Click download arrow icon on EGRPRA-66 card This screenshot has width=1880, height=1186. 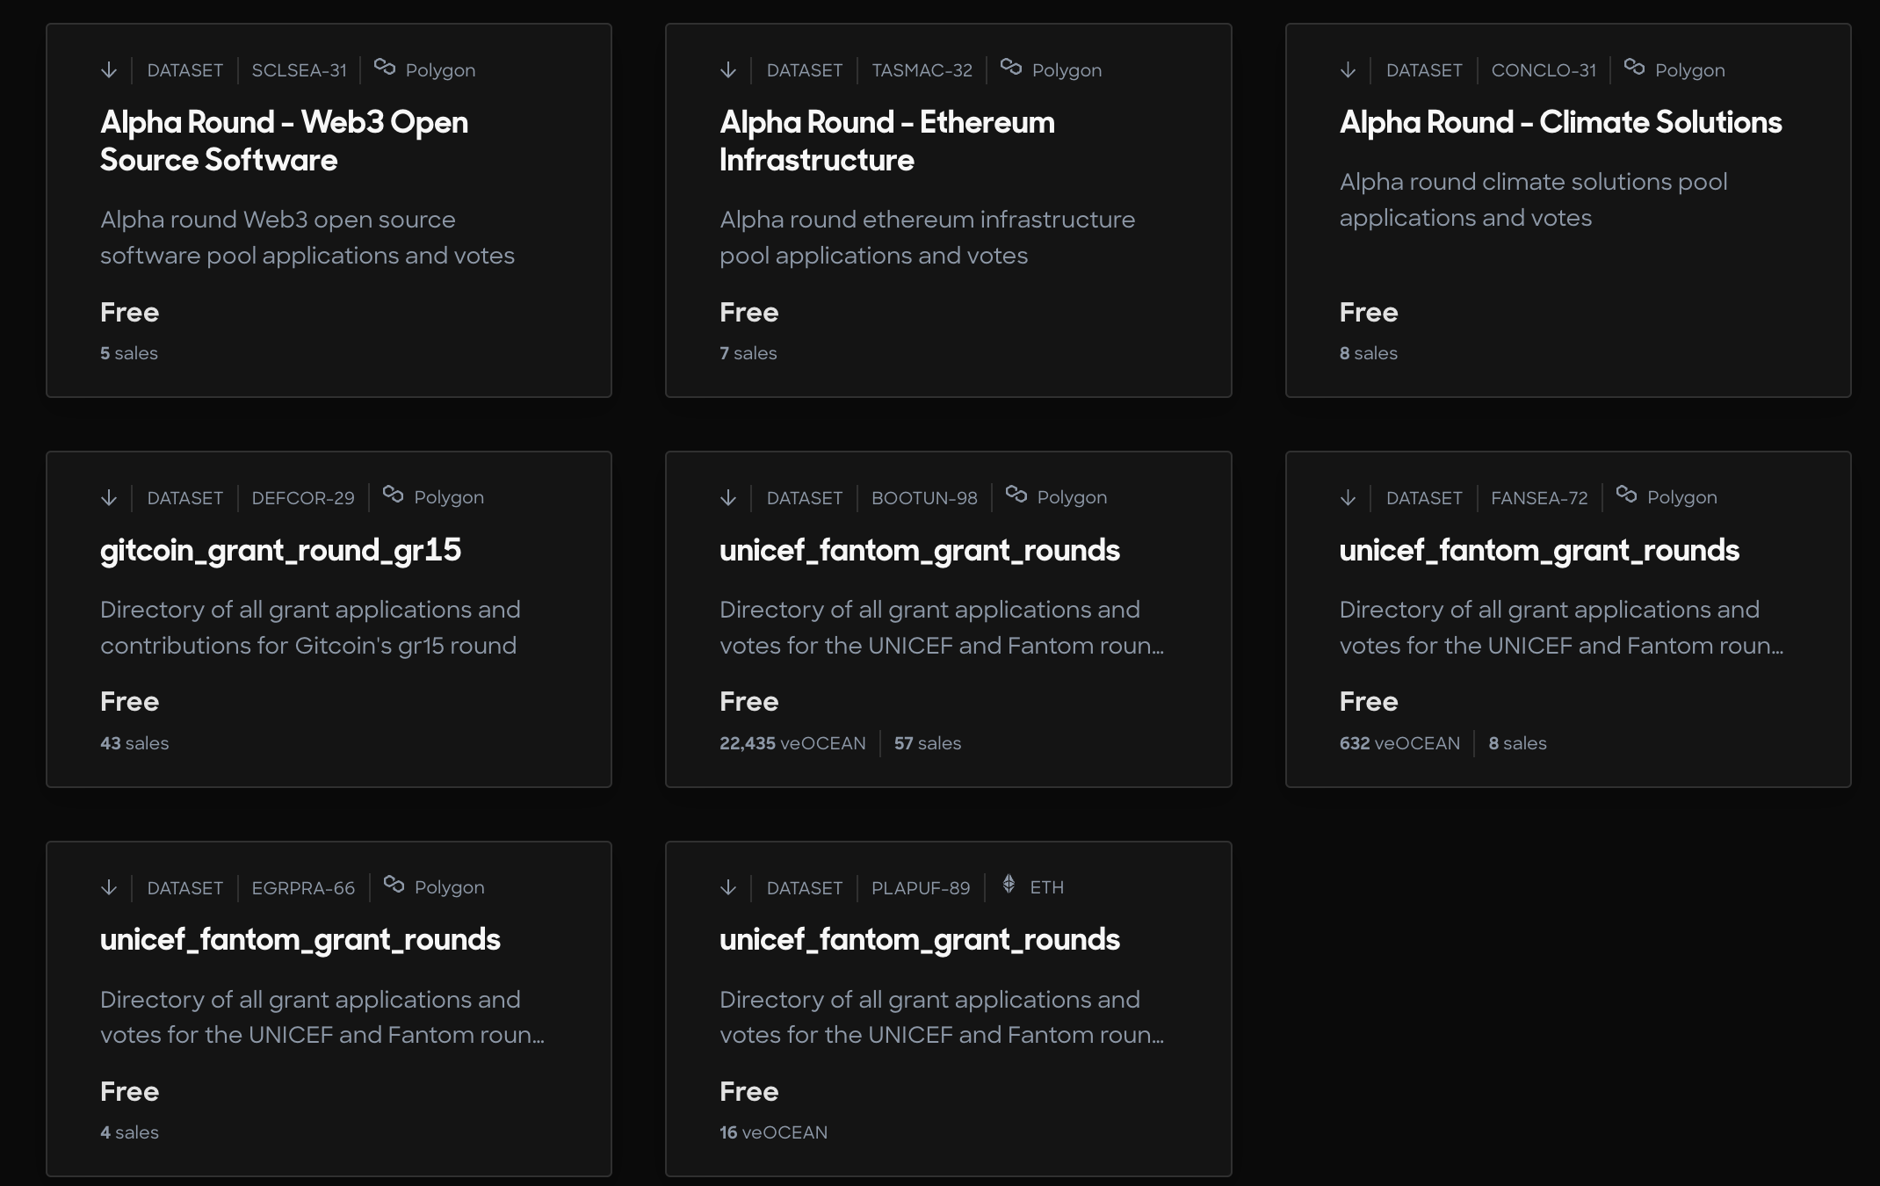click(x=109, y=888)
